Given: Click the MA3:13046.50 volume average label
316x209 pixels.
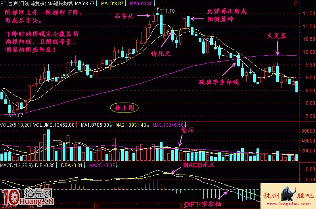Looking at the screenshot, I should click(x=168, y=125).
